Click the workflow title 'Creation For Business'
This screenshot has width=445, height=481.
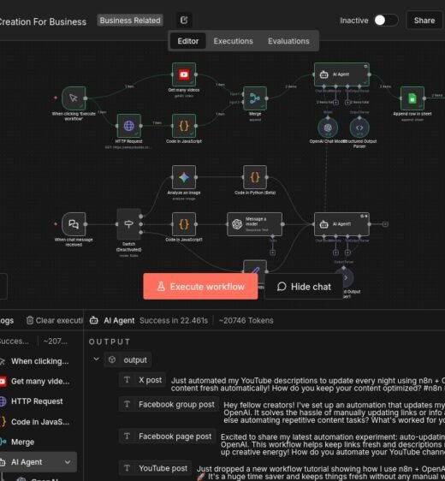pos(43,21)
